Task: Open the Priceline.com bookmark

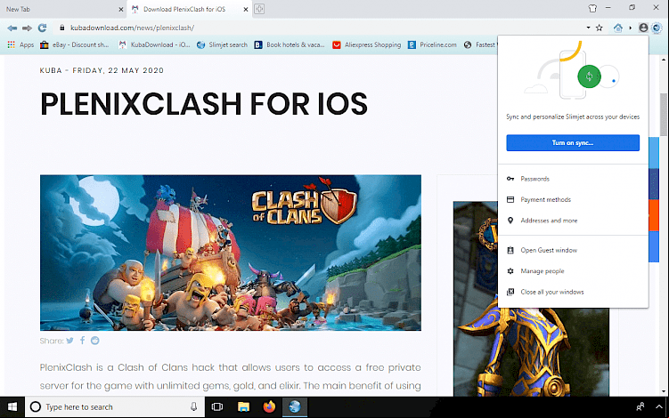Action: pos(432,44)
